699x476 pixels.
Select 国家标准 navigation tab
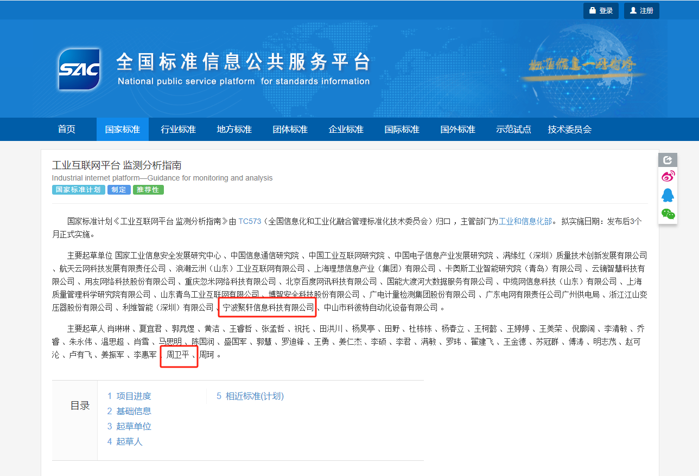(x=123, y=130)
